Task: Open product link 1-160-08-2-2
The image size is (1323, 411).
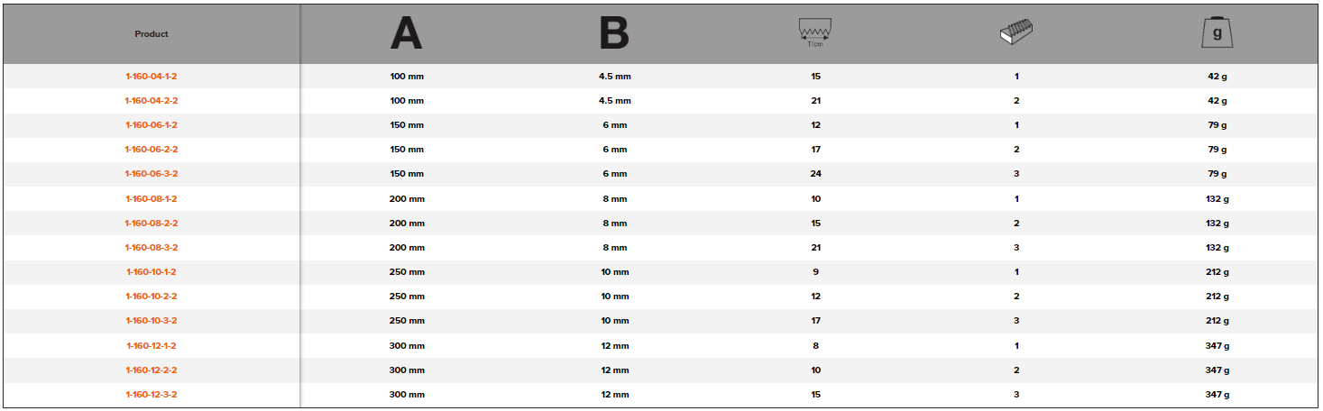Action: (x=152, y=223)
